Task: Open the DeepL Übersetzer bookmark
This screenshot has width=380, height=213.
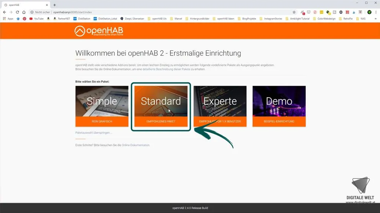Action: 132,18
